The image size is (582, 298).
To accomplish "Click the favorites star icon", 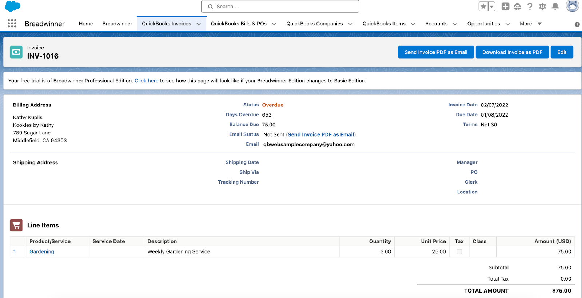I will (x=483, y=7).
